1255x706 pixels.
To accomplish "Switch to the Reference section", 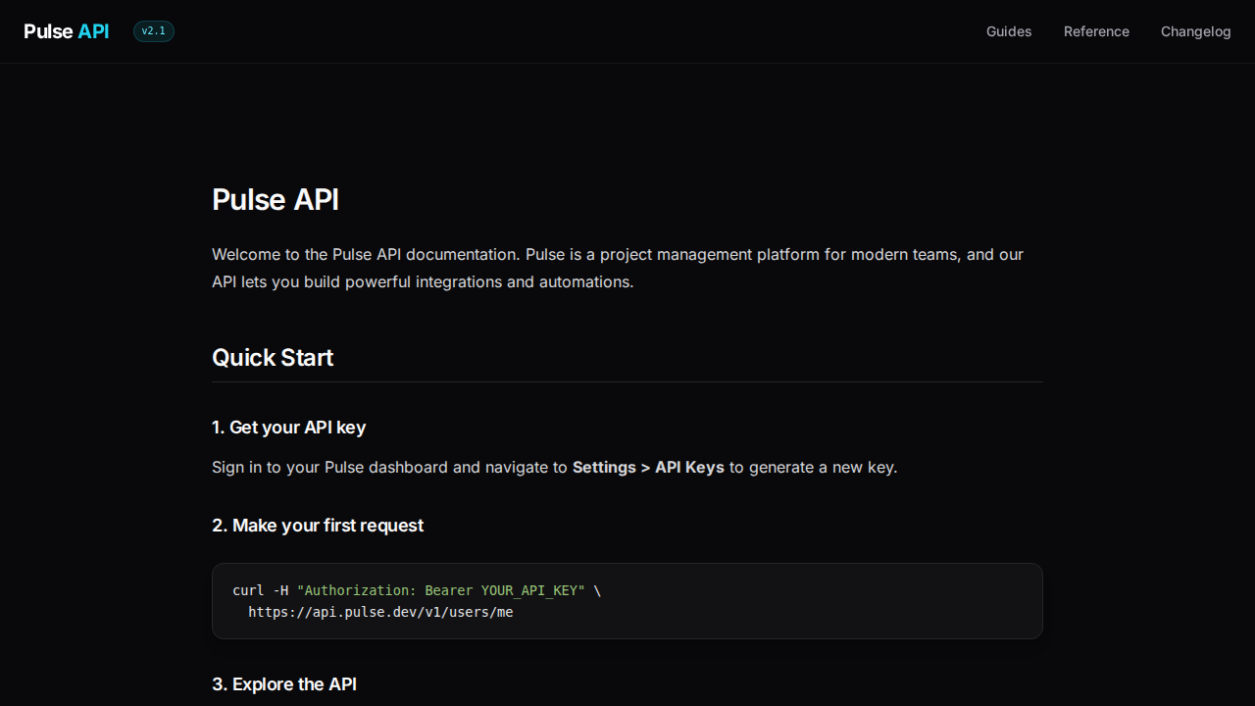I will [1096, 31].
